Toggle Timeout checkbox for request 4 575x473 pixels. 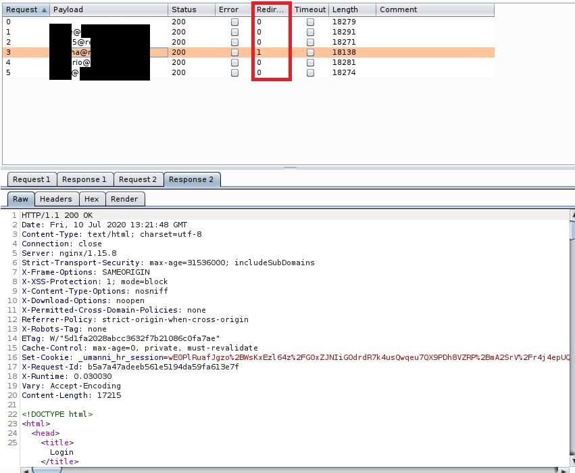point(310,62)
